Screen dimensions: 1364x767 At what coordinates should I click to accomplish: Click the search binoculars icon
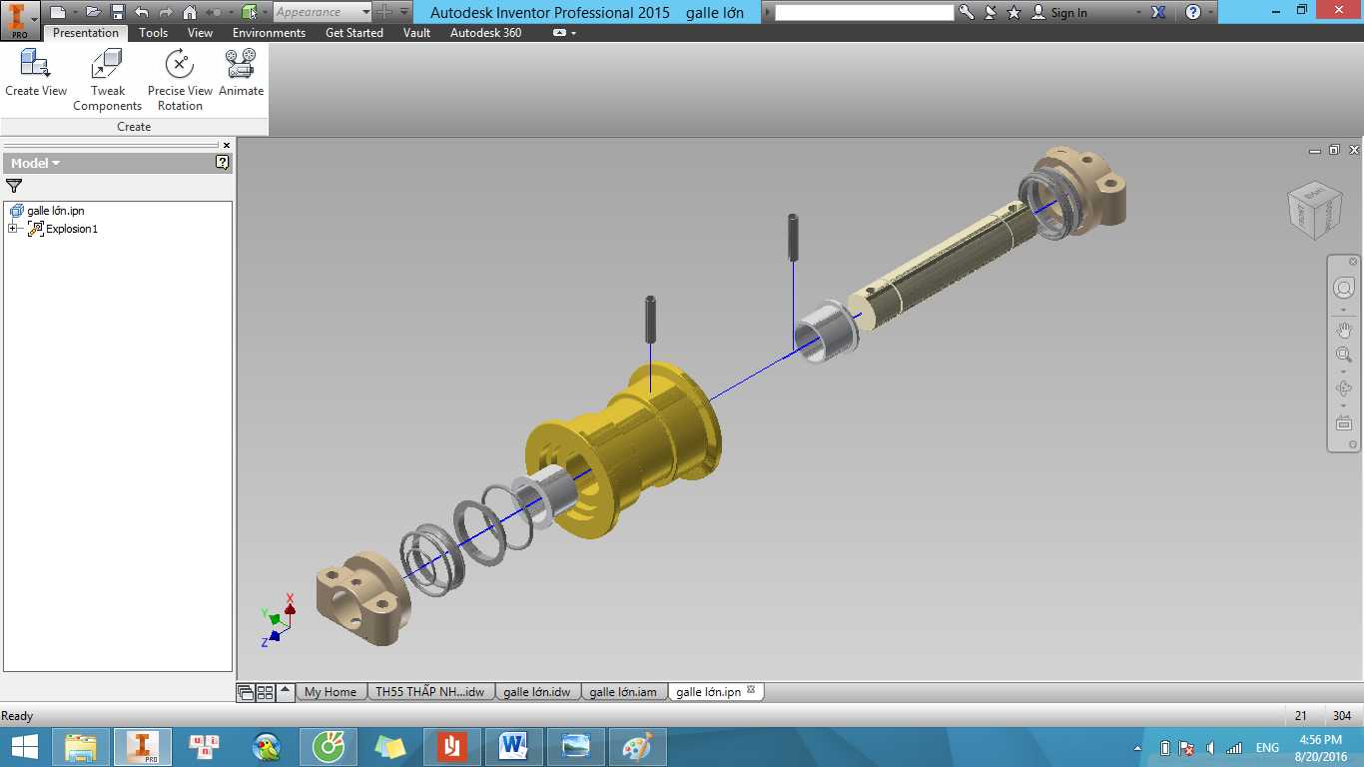967,12
